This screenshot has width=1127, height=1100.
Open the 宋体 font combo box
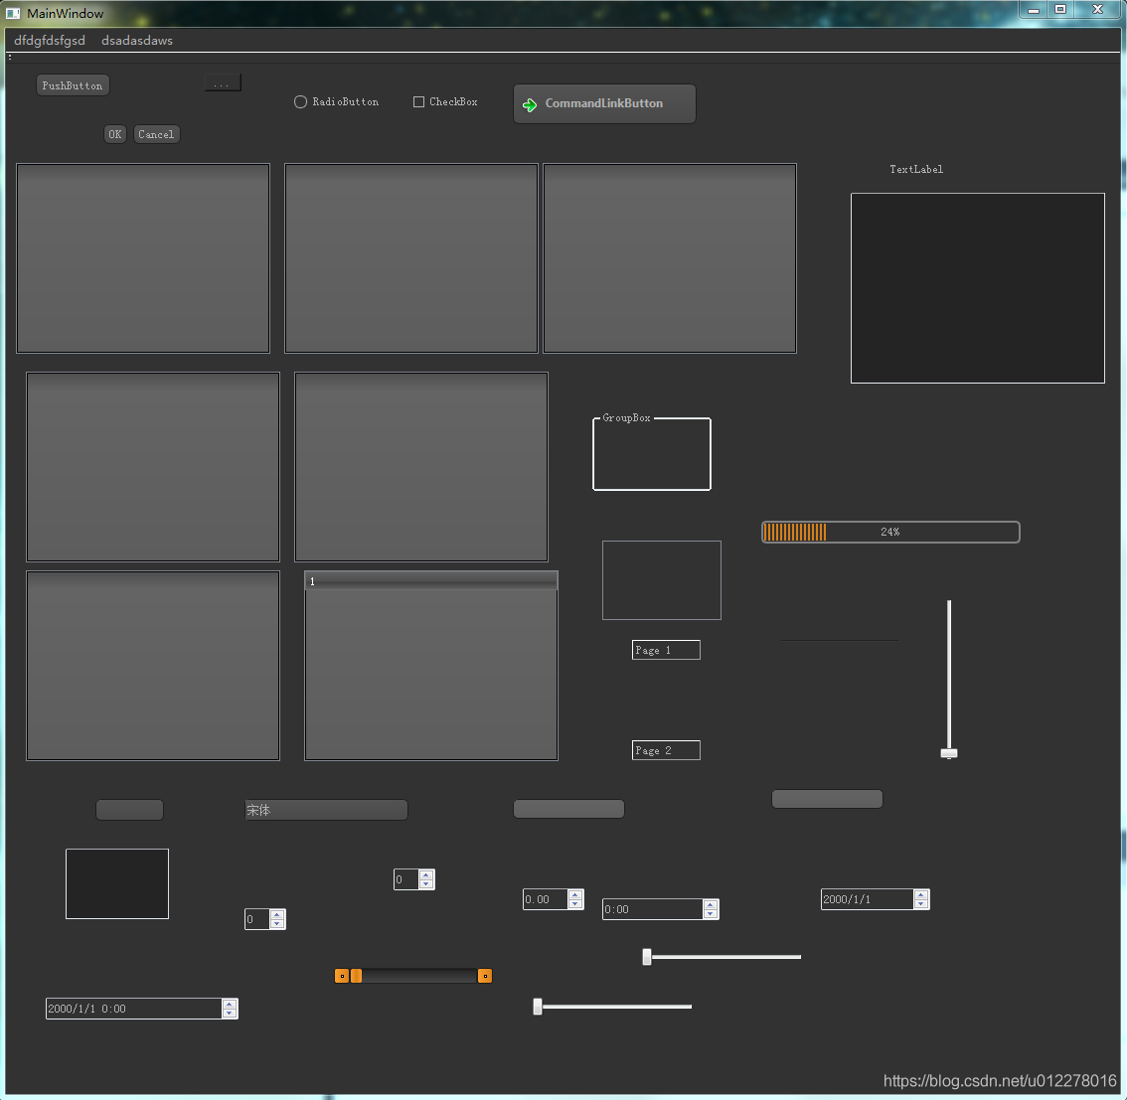click(x=326, y=810)
